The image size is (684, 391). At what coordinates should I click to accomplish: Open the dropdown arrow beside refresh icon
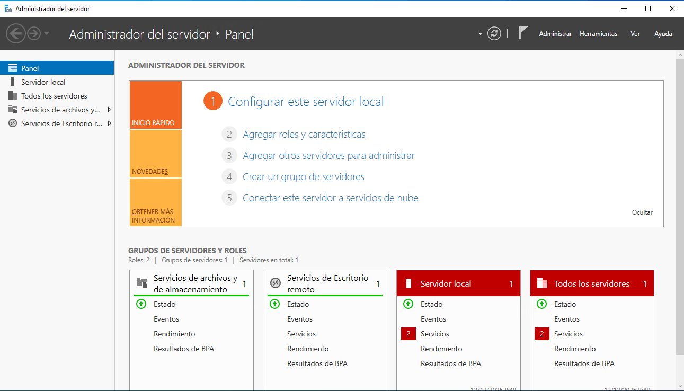coord(480,34)
